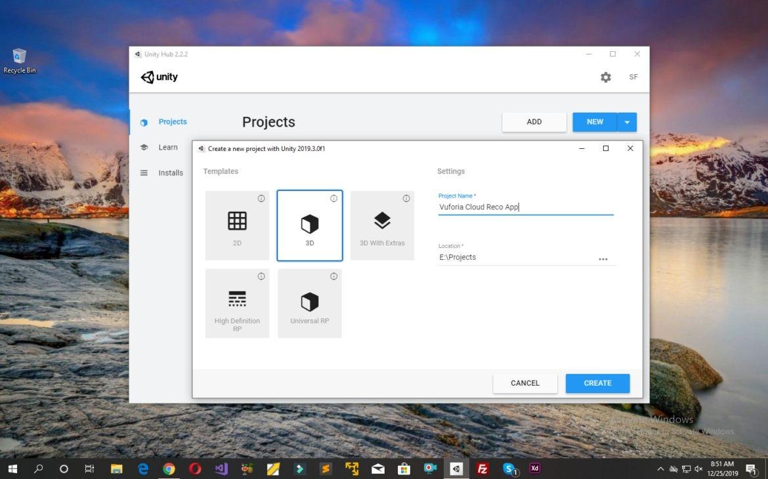Select the 2D template tile
The image size is (768, 479).
237,225
